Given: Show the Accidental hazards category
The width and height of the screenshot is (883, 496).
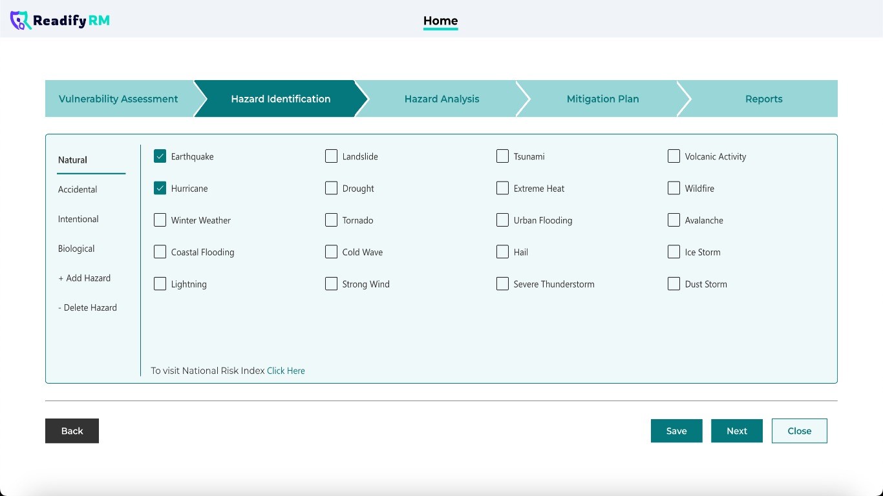Looking at the screenshot, I should click(78, 189).
